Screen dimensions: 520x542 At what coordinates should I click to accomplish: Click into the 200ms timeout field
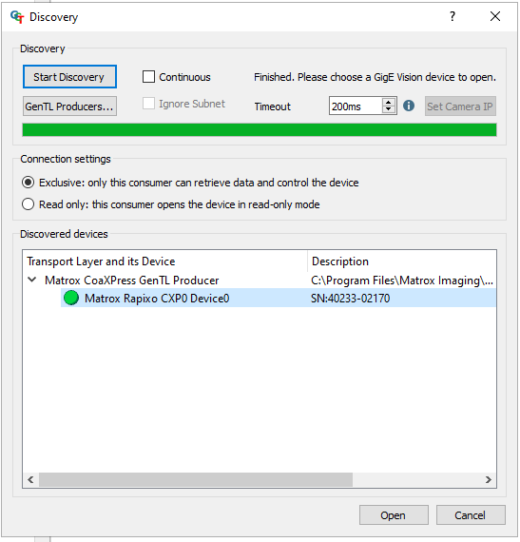click(x=356, y=106)
